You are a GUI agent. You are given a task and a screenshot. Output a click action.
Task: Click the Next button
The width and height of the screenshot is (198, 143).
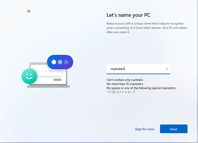[174, 129]
